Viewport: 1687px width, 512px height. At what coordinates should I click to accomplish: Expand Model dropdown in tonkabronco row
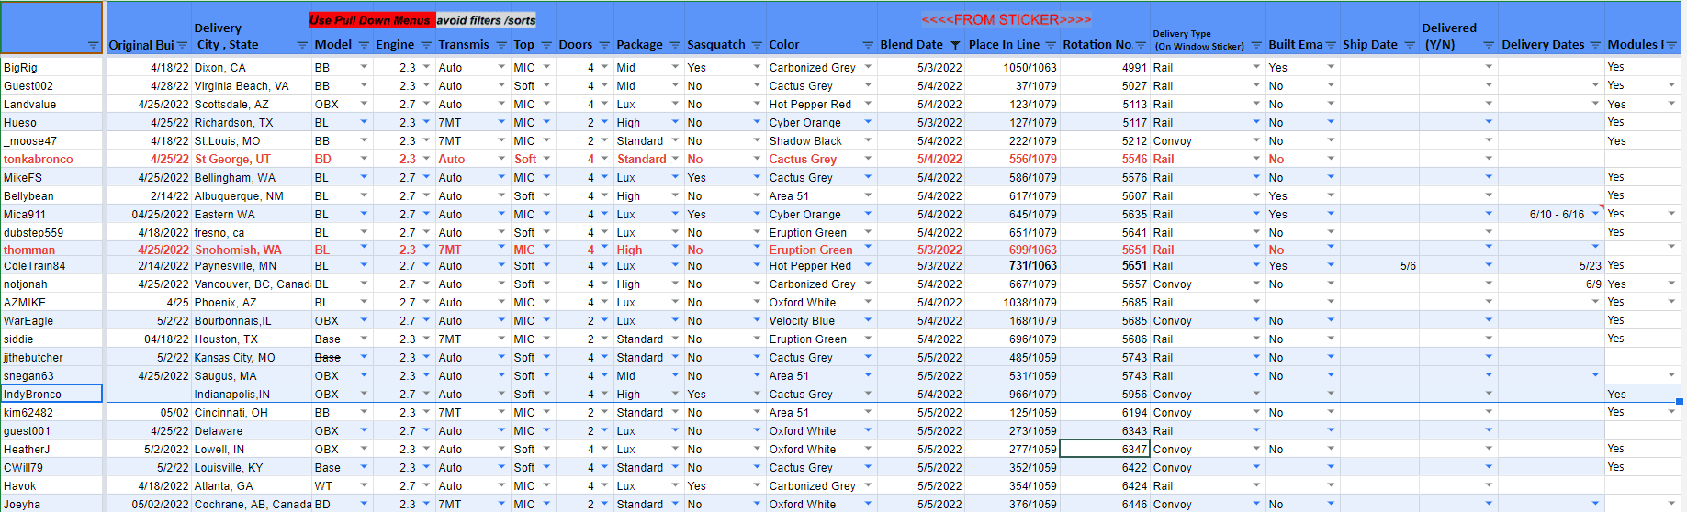point(364,159)
